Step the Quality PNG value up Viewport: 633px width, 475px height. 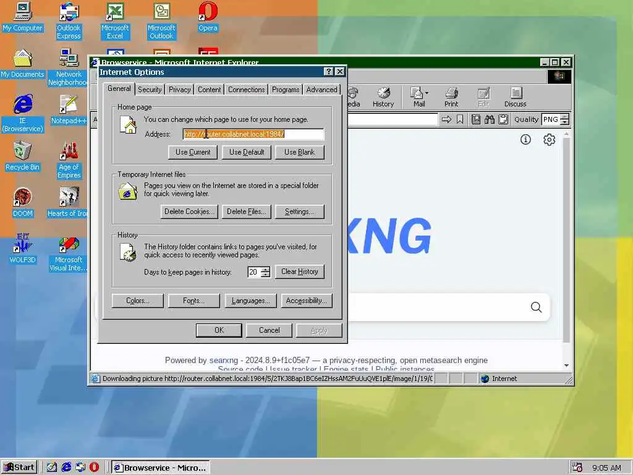565,116
